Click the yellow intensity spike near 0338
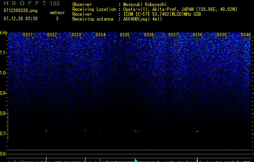 click(197, 160)
